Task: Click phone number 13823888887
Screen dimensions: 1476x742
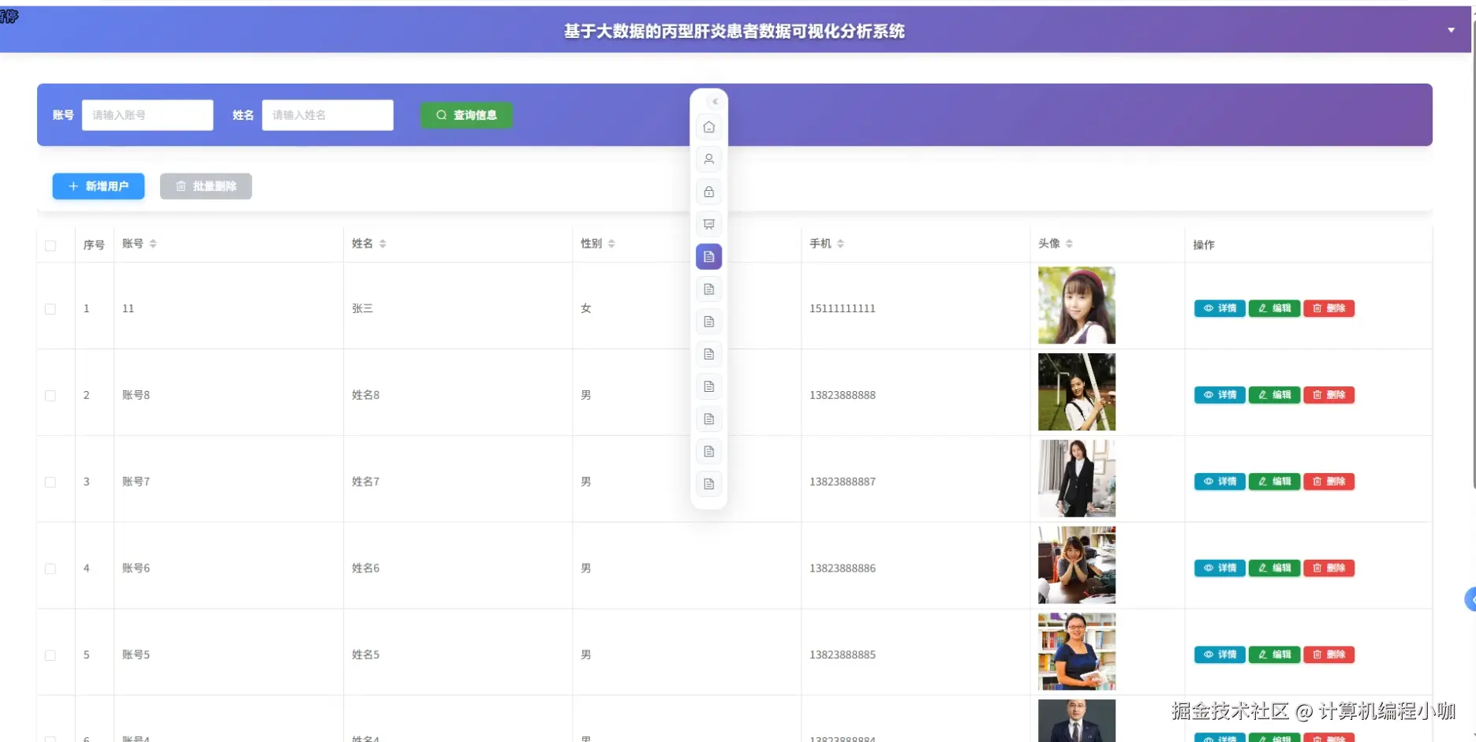Action: tap(843, 482)
